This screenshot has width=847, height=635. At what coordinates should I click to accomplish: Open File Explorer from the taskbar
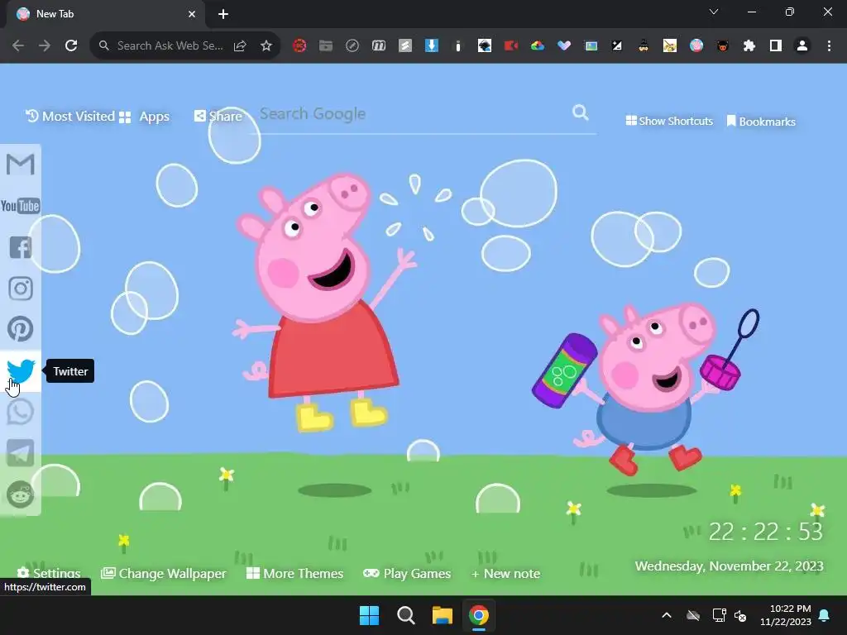tap(443, 615)
